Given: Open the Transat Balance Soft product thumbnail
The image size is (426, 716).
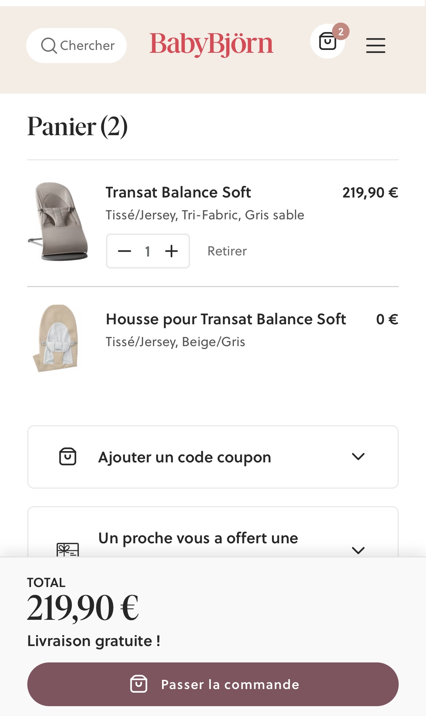Looking at the screenshot, I should click(58, 222).
